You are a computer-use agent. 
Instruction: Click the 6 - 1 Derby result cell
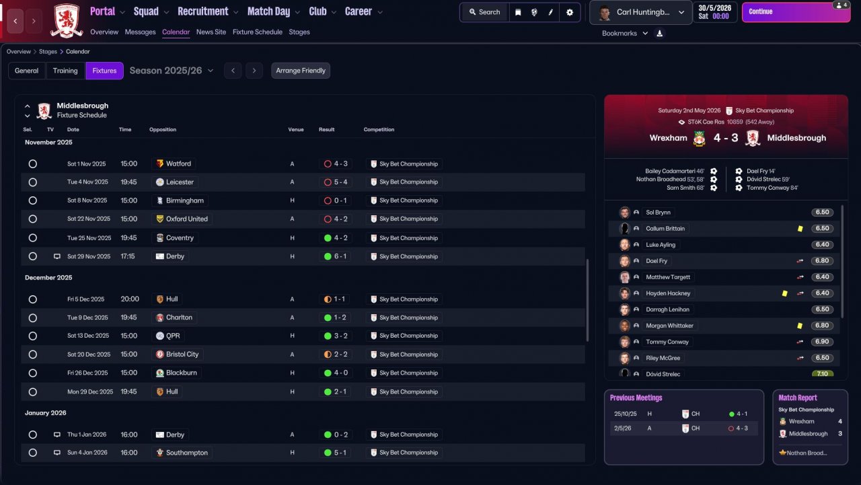tap(334, 256)
